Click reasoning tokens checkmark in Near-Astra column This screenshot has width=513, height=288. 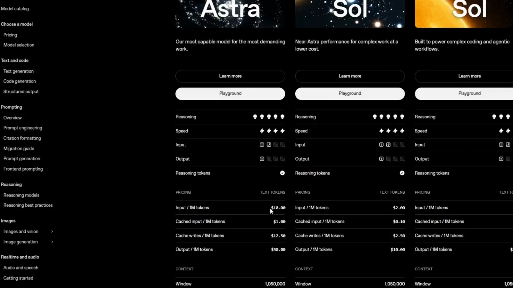pyautogui.click(x=402, y=173)
